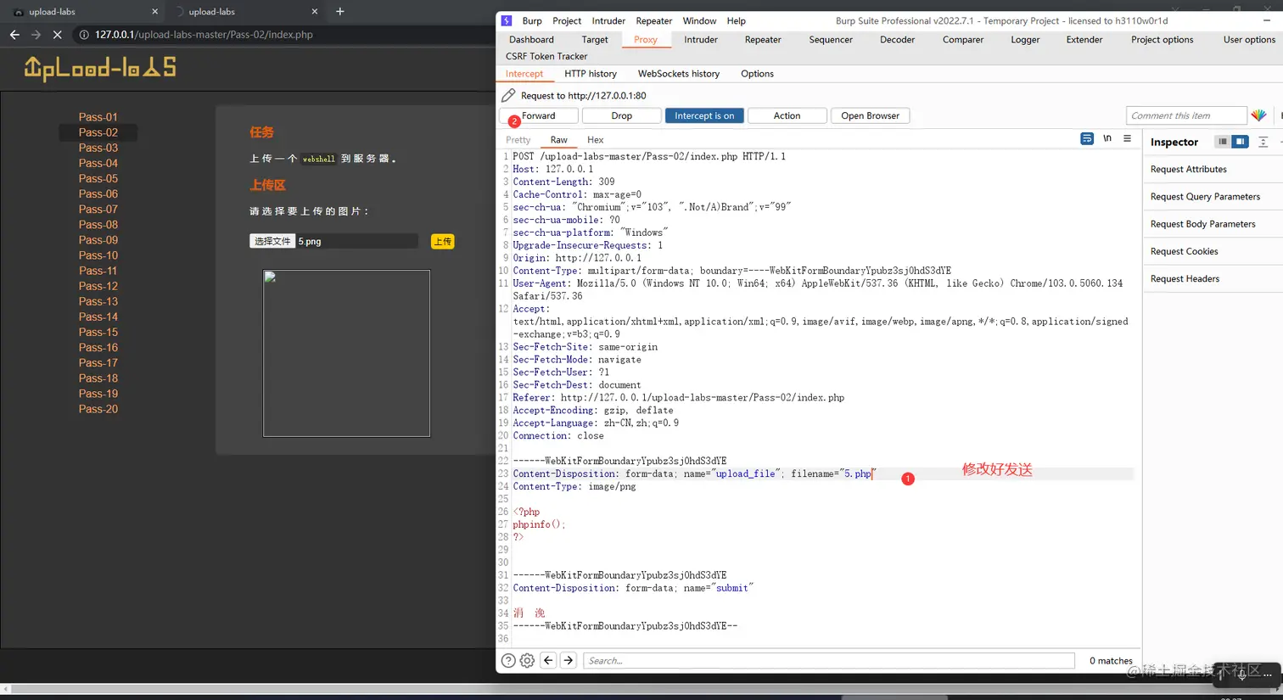Click the Inspector expand/collapse all sections icon

pyautogui.click(x=1263, y=142)
